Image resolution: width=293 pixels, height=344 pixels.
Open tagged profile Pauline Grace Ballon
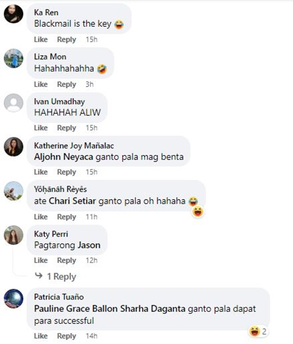pos(76,309)
